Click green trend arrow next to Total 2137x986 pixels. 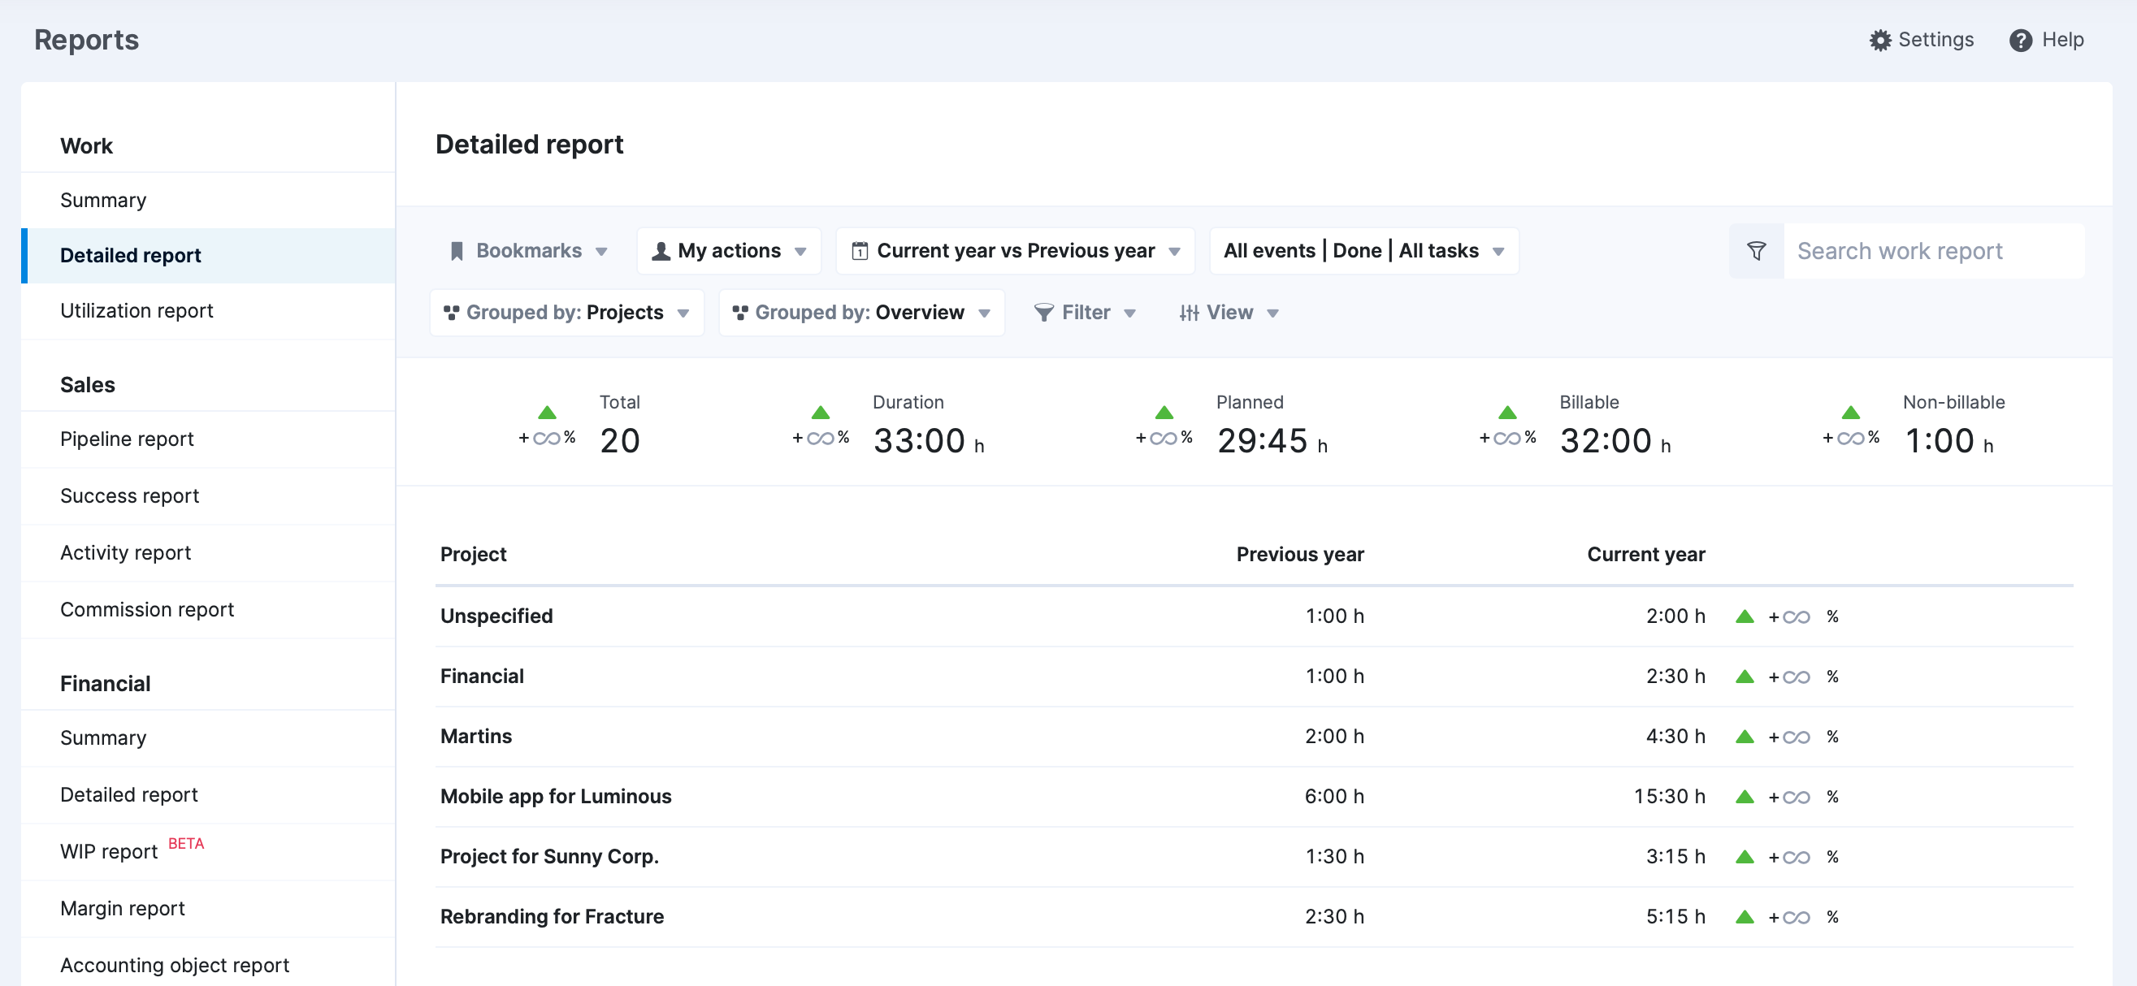(x=547, y=412)
